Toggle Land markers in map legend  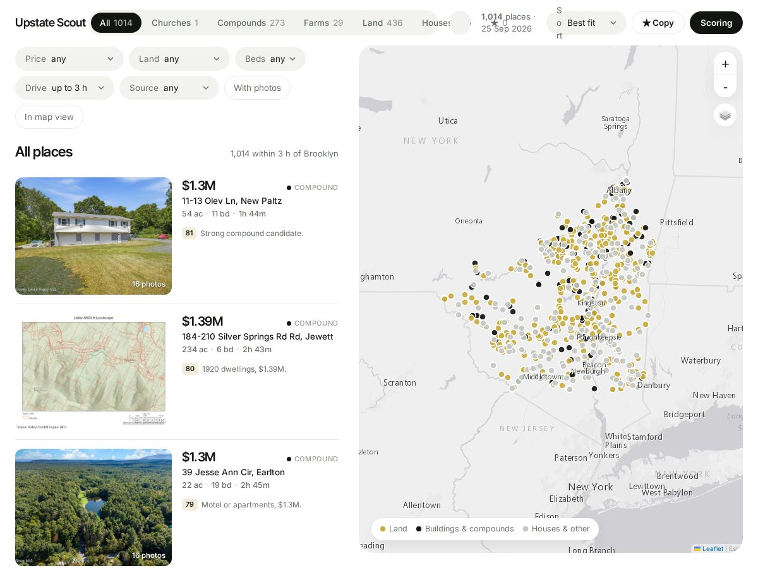pyautogui.click(x=394, y=529)
